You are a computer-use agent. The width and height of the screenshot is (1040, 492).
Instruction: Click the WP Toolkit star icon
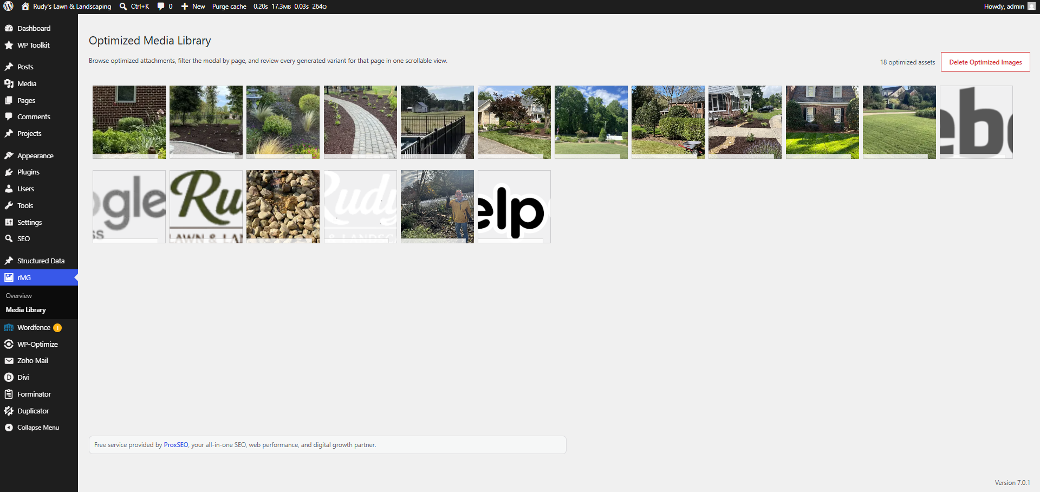[x=9, y=45]
